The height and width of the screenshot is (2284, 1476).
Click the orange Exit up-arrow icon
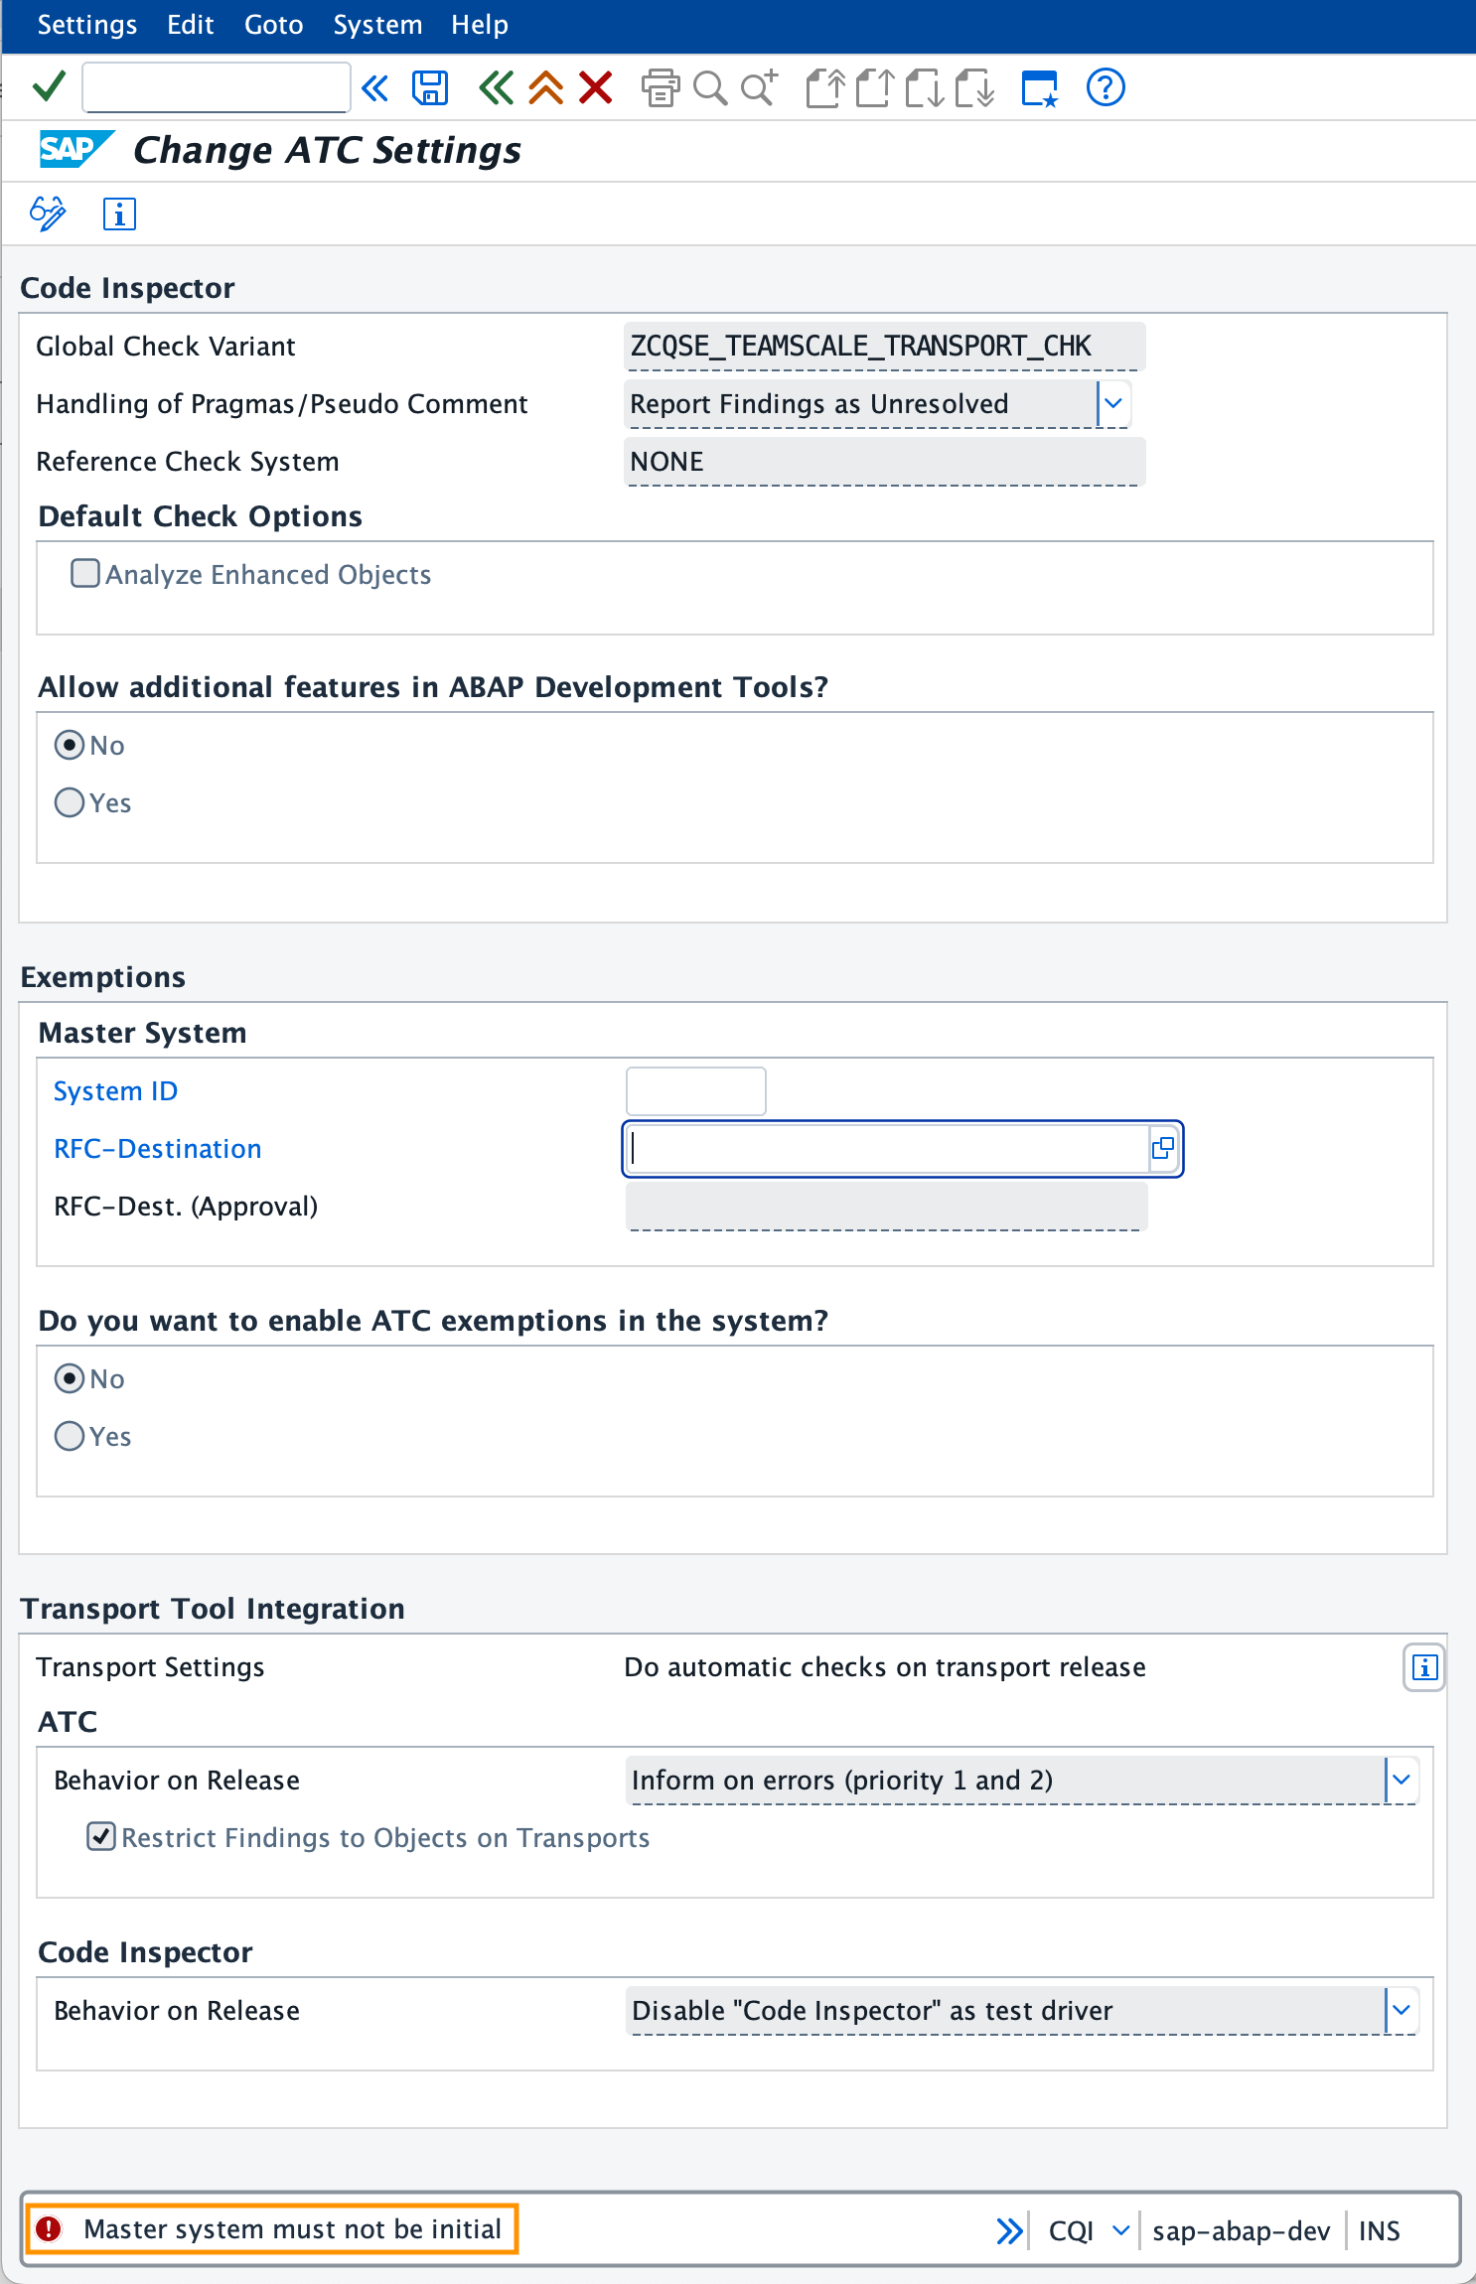(x=545, y=88)
